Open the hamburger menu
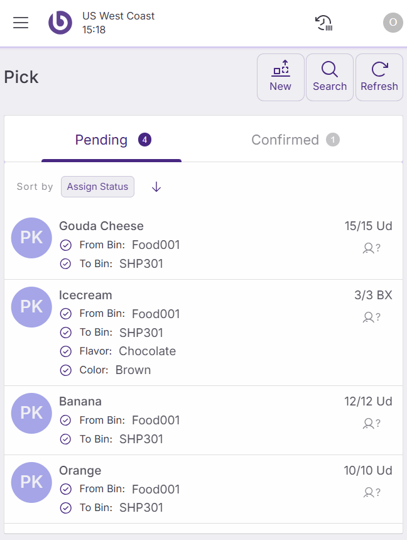Screen dimensions: 407x540 (x=21, y=23)
